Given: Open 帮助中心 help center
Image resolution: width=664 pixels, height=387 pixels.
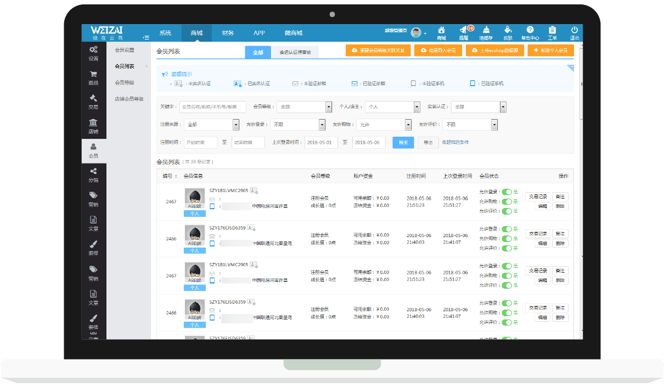Looking at the screenshot, I should pos(530,33).
